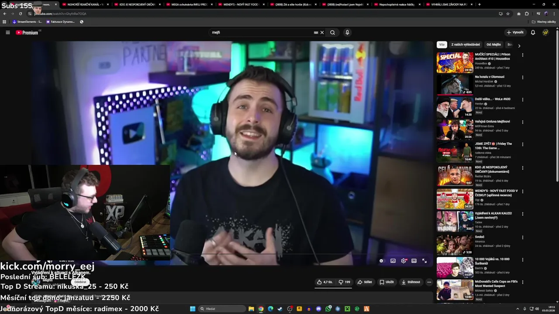Click the Sdílet share button
Viewport: 559px width, 314px height.
point(365,282)
